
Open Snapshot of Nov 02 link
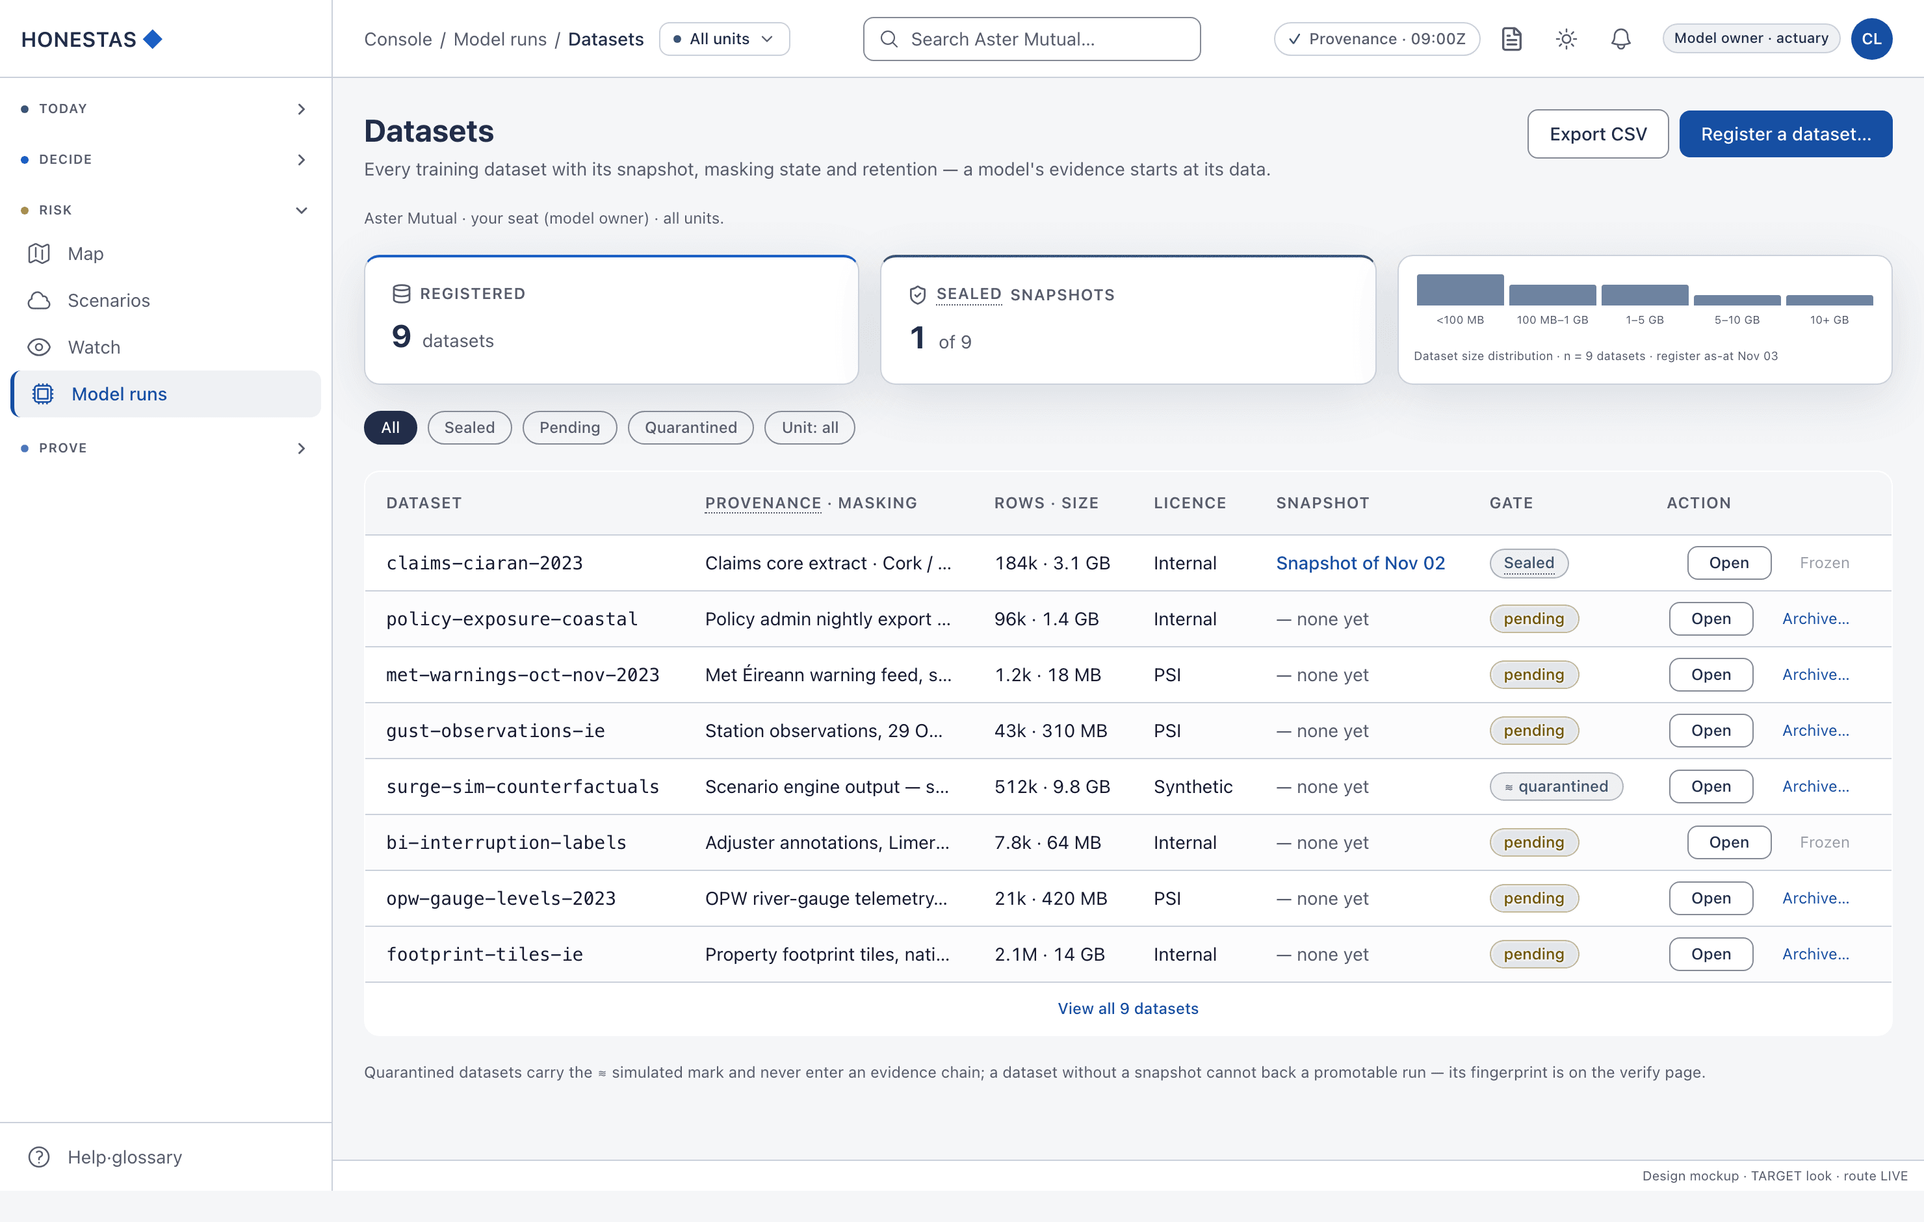coord(1360,563)
